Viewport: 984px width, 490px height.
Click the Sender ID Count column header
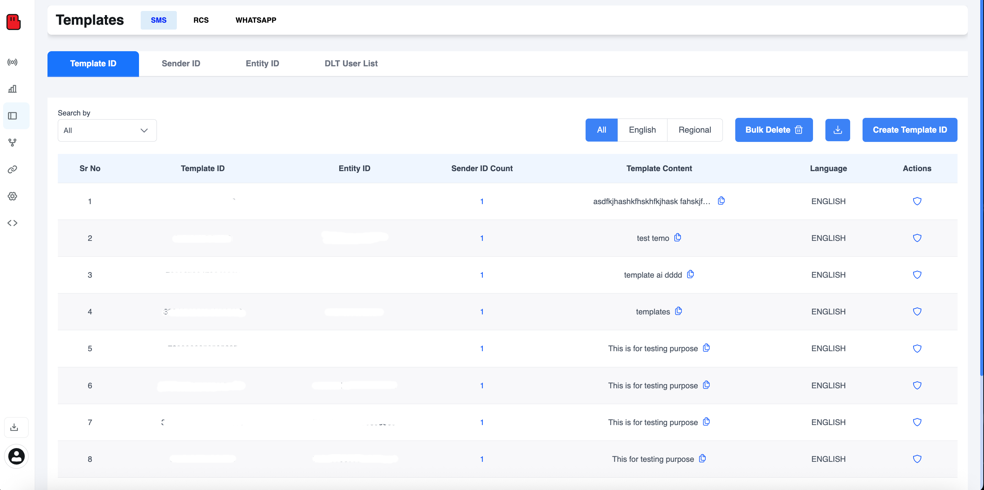[x=482, y=169]
